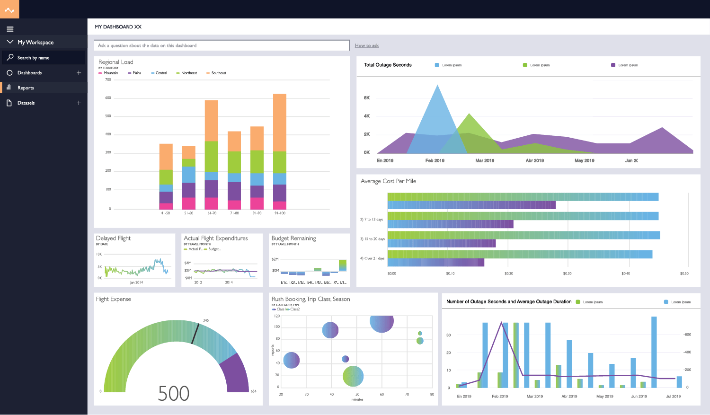Screen dimensions: 710x415
Task: Open the How to ask help link
Action: (x=366, y=45)
